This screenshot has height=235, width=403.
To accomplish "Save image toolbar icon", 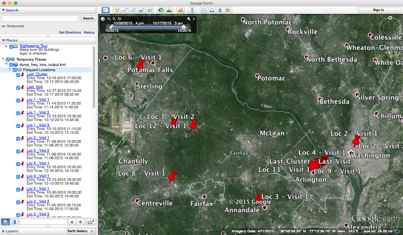I will [x=228, y=10].
